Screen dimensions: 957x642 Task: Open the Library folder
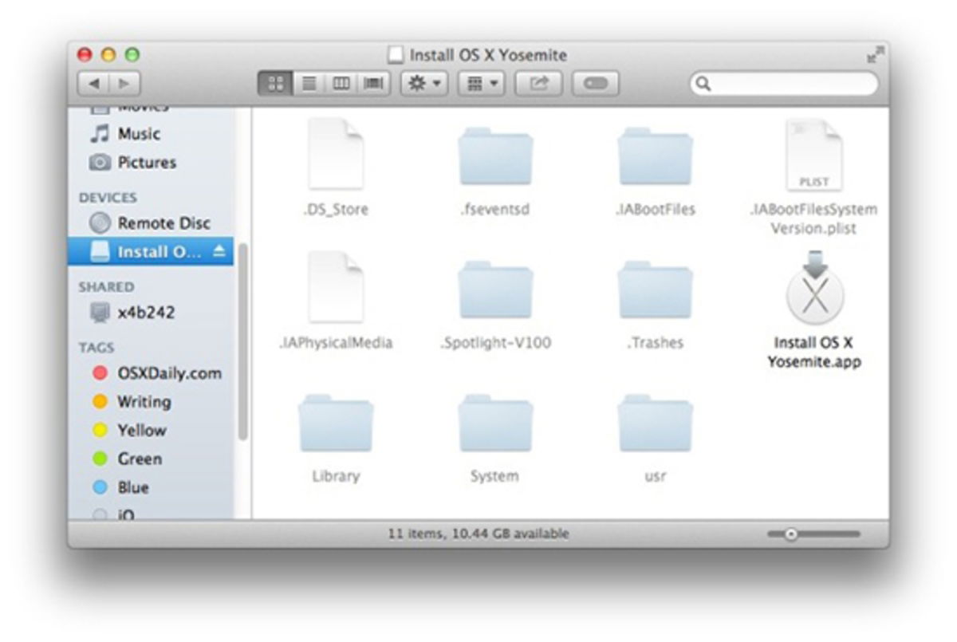(336, 426)
